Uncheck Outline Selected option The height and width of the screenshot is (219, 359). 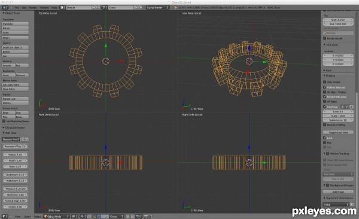[x=325, y=87]
